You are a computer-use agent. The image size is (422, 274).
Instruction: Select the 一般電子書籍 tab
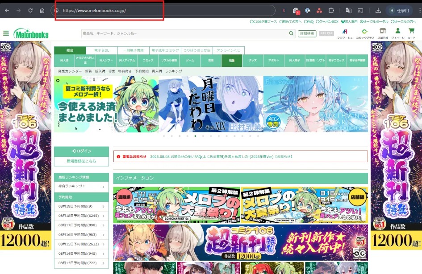[x=134, y=50]
